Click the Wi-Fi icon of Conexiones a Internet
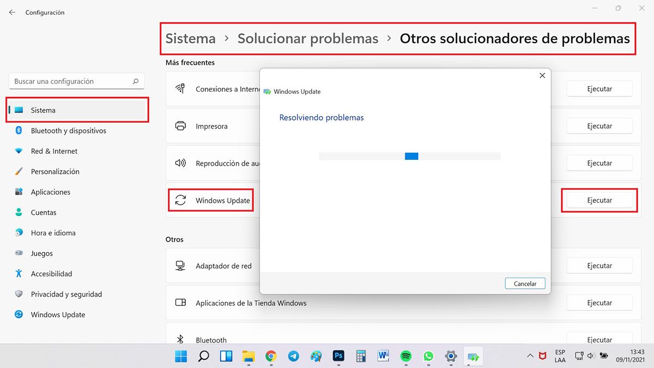654x368 pixels. click(x=180, y=89)
